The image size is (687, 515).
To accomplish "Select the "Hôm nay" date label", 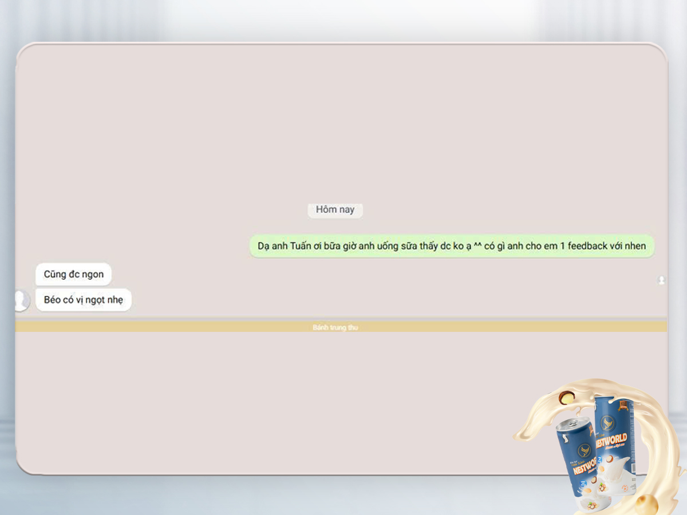I will (335, 209).
